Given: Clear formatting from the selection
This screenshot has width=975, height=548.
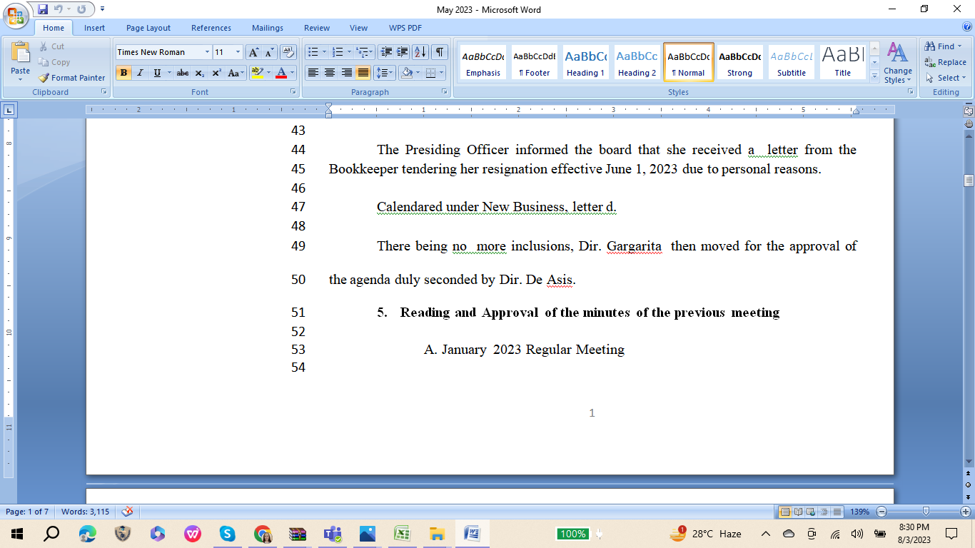Looking at the screenshot, I should (288, 52).
